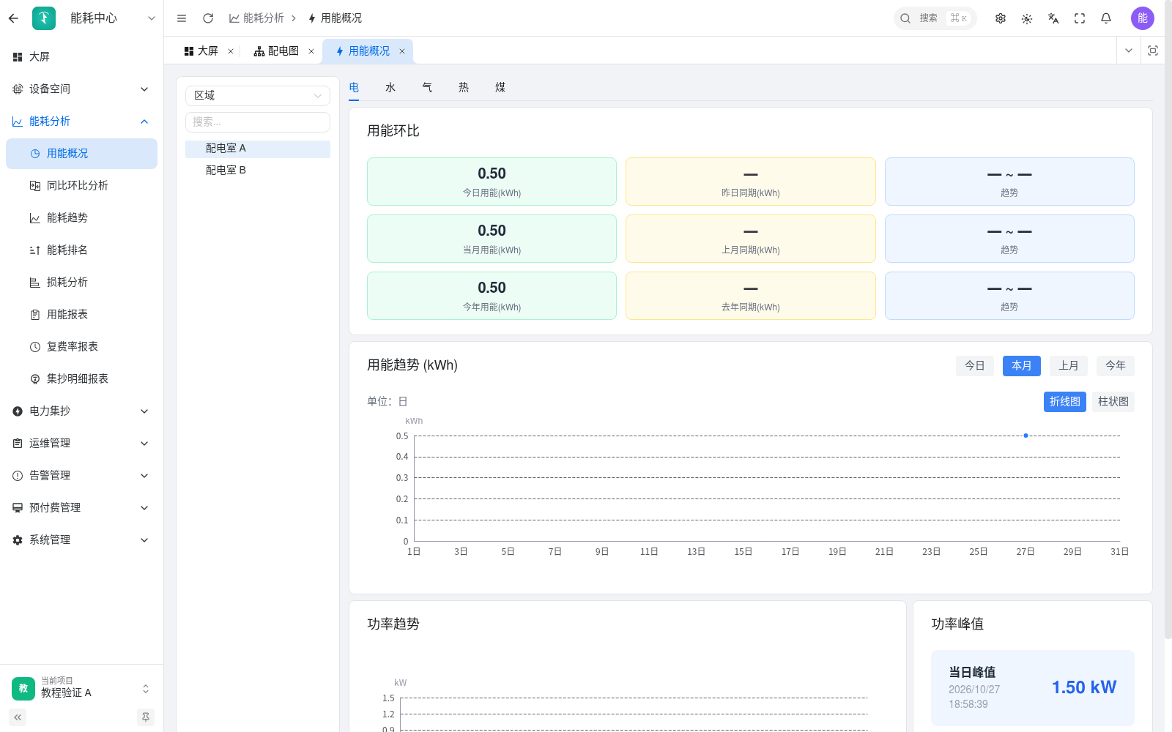
Task: Open the settings gear icon
Action: (x=1001, y=18)
